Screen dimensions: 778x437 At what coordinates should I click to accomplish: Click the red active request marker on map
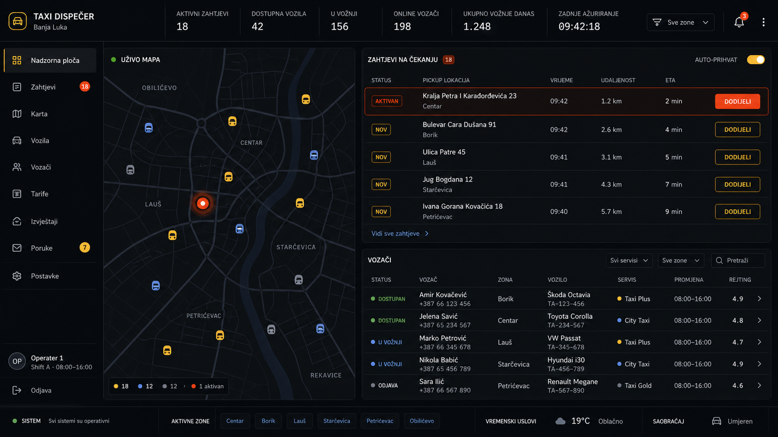[202, 203]
